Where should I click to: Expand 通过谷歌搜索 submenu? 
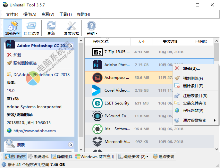pyautogui.click(x=196, y=120)
